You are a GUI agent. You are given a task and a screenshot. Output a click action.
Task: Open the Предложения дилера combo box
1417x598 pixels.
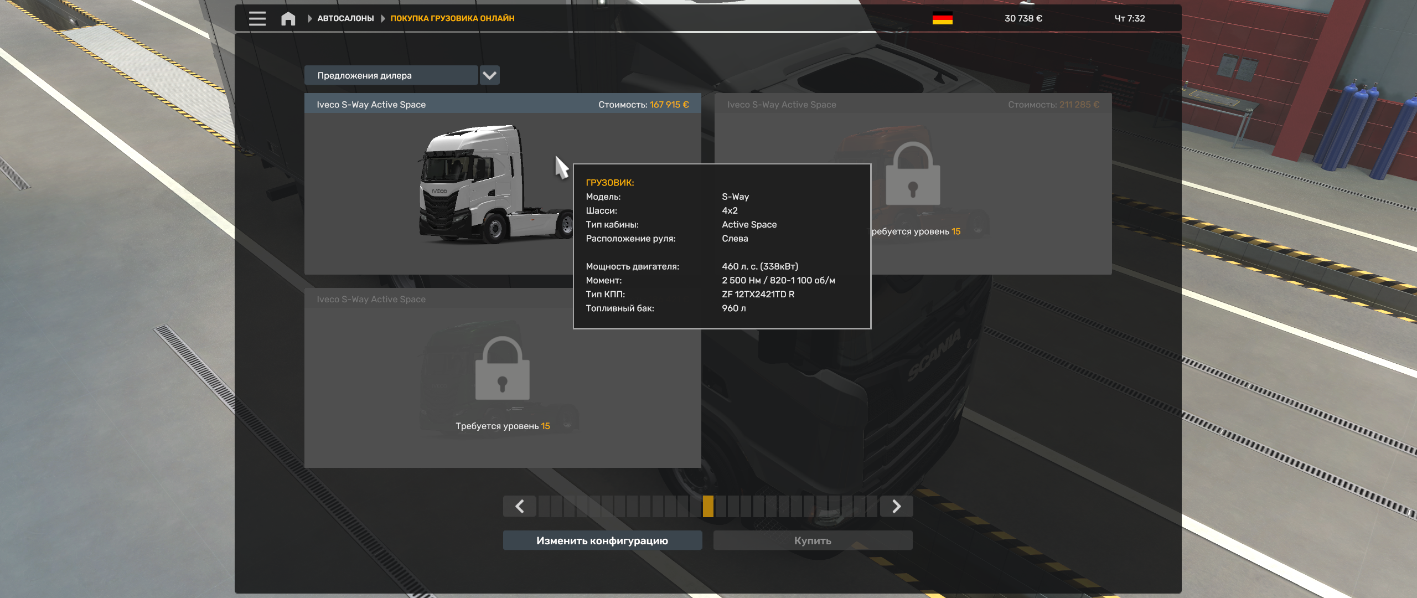[391, 75]
